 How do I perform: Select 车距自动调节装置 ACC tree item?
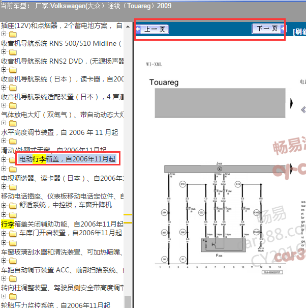tap(62, 270)
